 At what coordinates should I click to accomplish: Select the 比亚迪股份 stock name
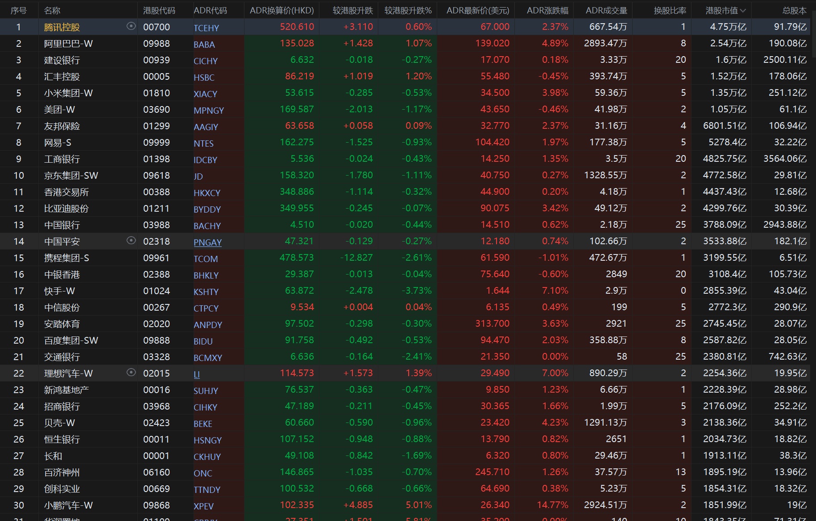[x=66, y=209]
